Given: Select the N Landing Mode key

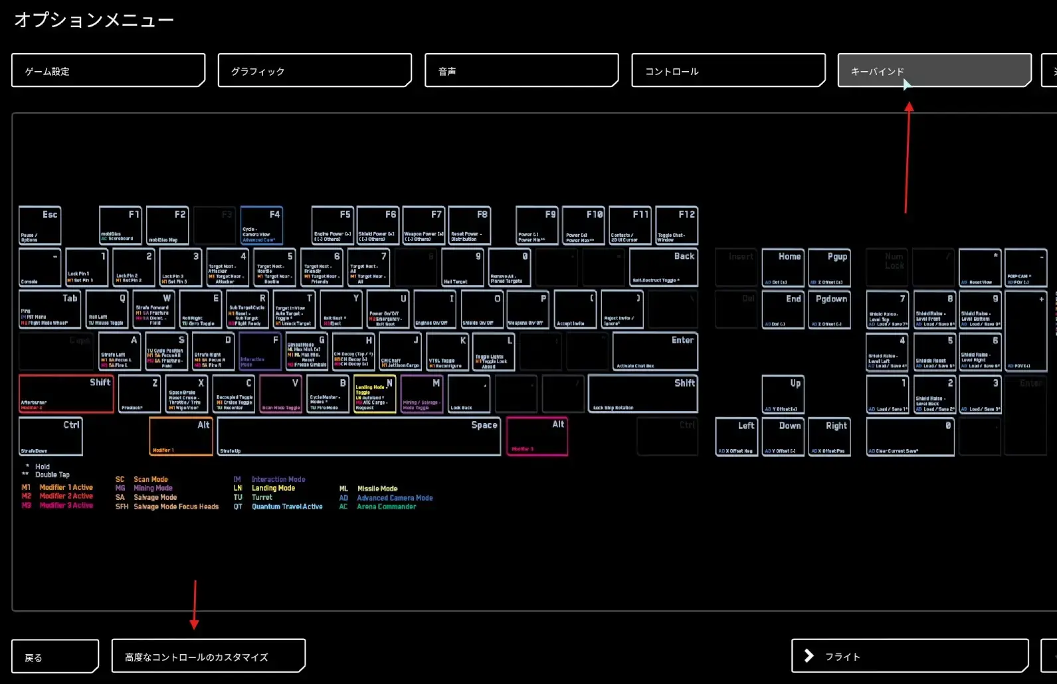Looking at the screenshot, I should coord(375,394).
